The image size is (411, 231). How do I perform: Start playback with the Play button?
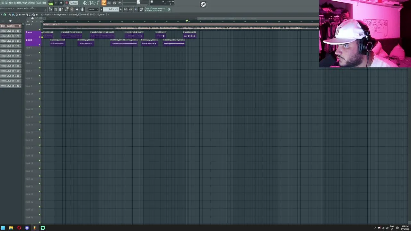pos(56,3)
